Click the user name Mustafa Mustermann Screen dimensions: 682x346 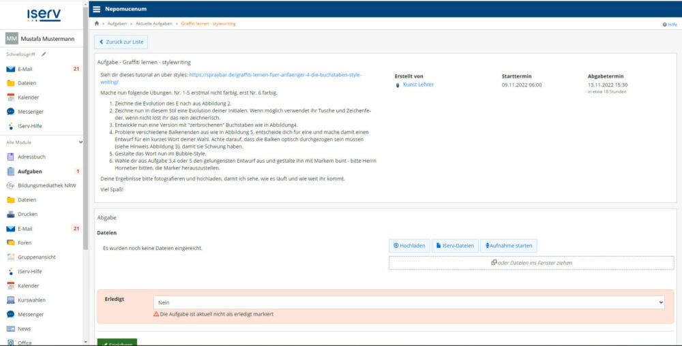click(x=48, y=39)
